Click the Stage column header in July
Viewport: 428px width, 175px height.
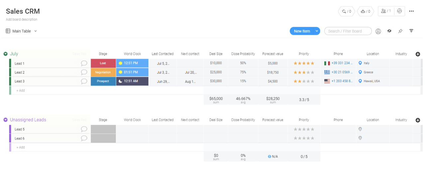pyautogui.click(x=103, y=54)
